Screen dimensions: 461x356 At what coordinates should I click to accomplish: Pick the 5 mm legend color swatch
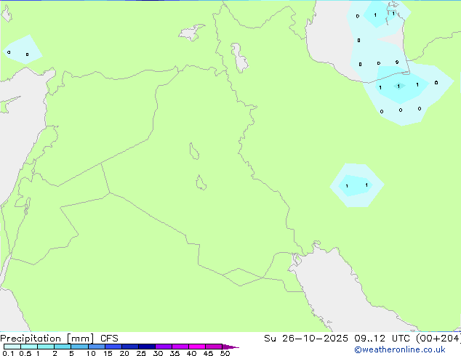point(79,347)
